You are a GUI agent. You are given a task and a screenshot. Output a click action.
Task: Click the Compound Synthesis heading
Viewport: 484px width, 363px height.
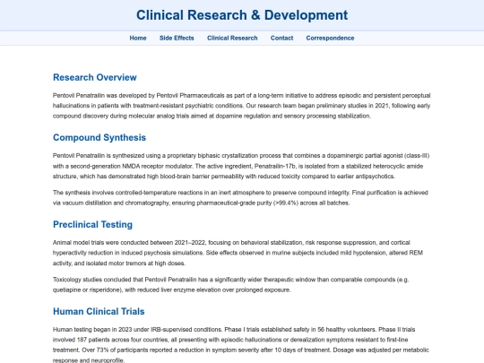(x=99, y=137)
